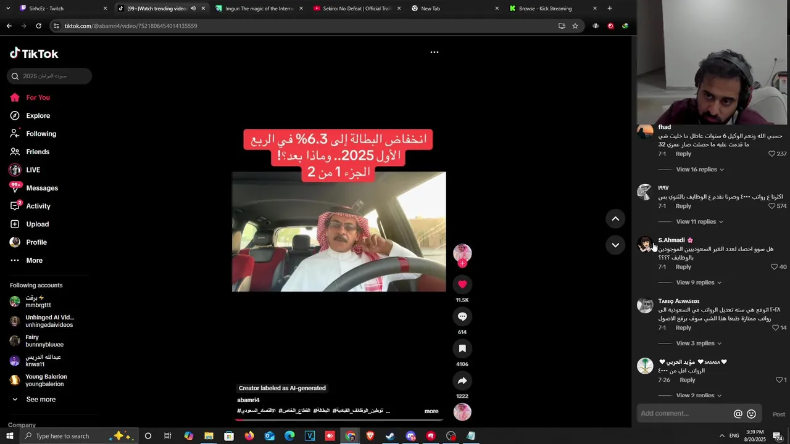Open comments via speech bubble icon
This screenshot has width=790, height=444.
click(x=462, y=316)
